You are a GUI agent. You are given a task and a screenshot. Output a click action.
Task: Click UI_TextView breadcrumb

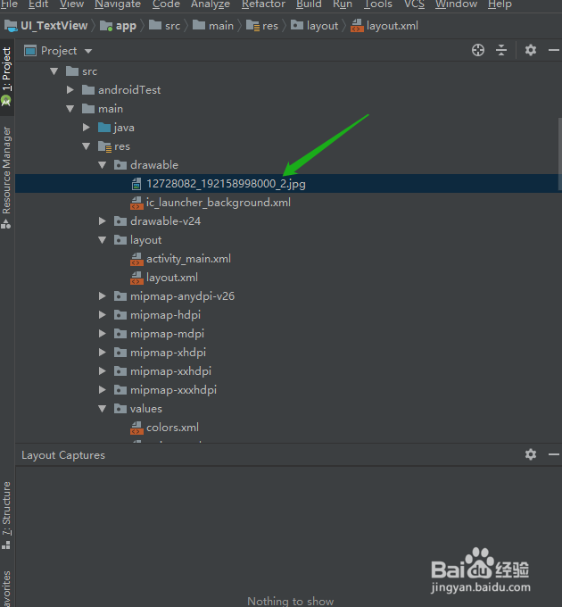pos(46,26)
